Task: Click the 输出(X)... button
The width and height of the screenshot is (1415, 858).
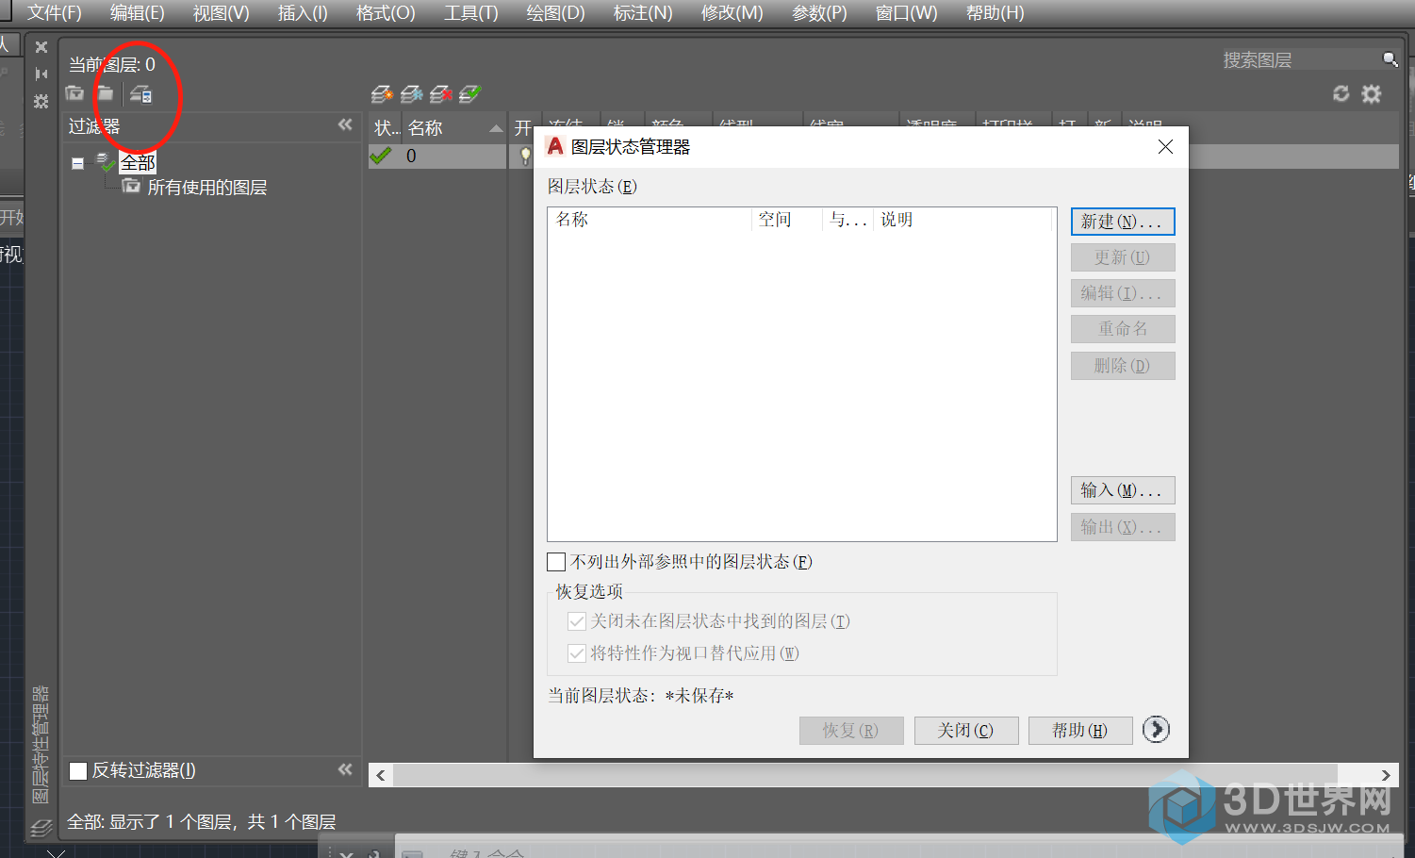Action: point(1123,527)
